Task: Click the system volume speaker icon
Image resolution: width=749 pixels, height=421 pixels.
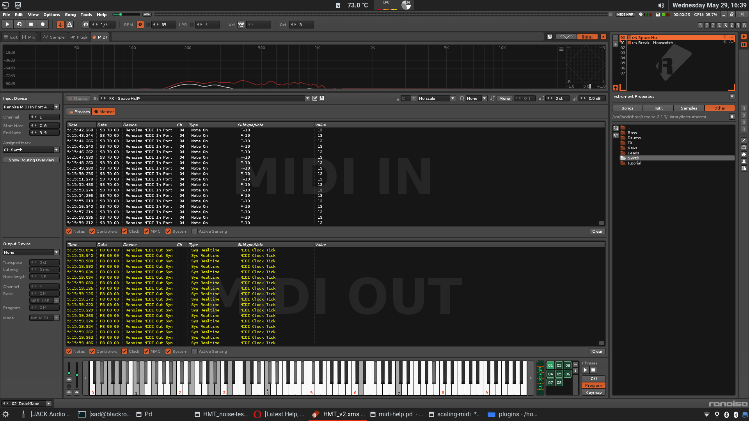Action: pos(661,5)
